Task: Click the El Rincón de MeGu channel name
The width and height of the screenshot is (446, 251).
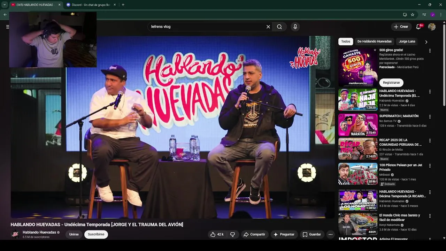Action: click(x=391, y=150)
